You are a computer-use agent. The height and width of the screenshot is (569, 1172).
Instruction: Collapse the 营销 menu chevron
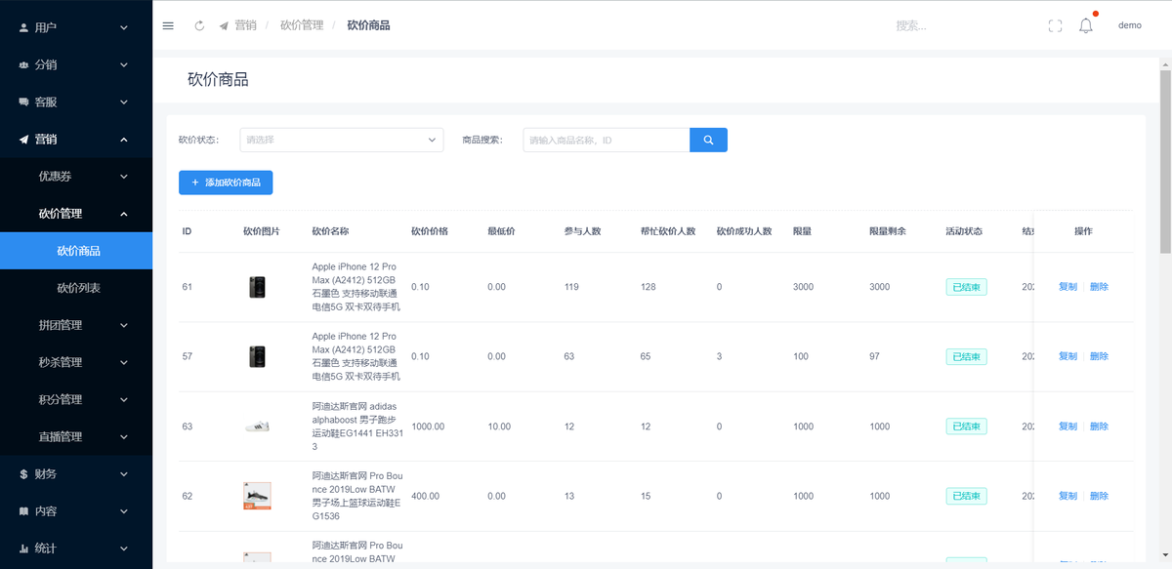pos(124,140)
